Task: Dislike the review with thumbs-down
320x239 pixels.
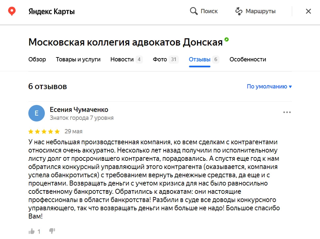Action: click(52, 231)
